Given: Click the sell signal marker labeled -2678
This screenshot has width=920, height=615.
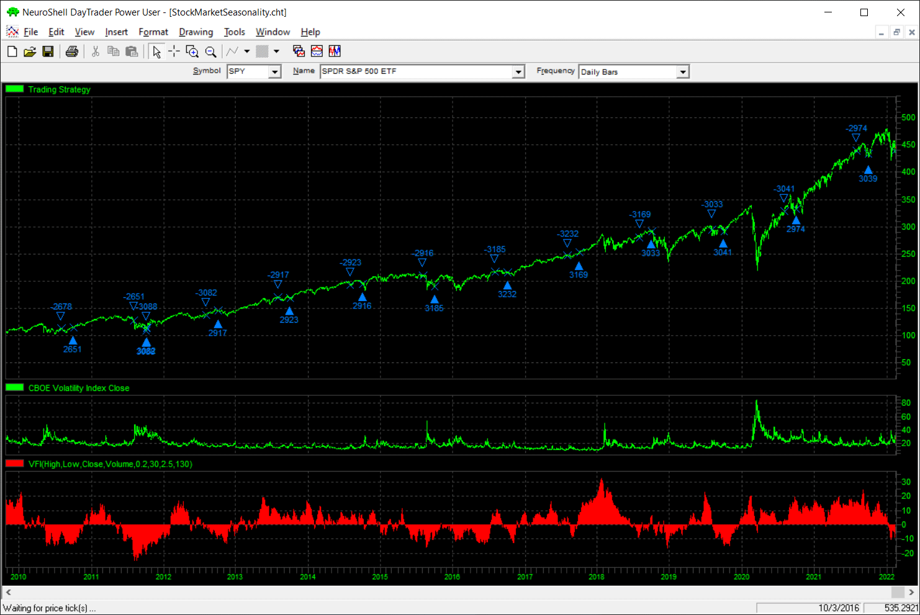Looking at the screenshot, I should 61,316.
